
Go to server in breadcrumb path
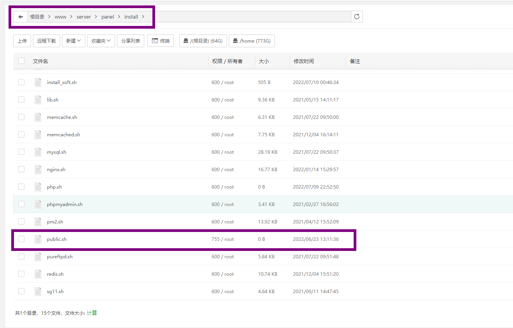[84, 17]
